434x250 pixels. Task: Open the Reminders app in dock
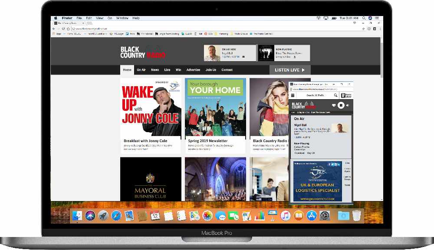tap(181, 216)
